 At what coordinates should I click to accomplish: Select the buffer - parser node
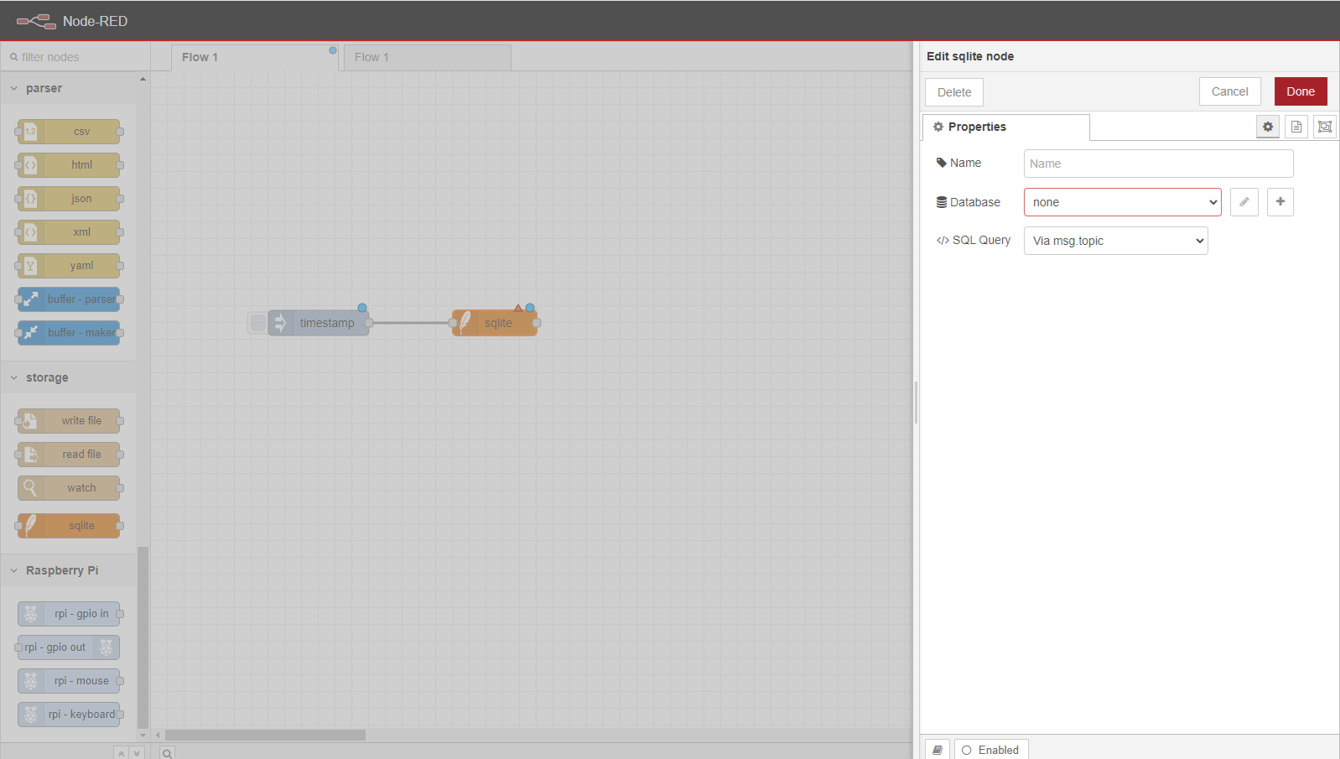pos(69,299)
